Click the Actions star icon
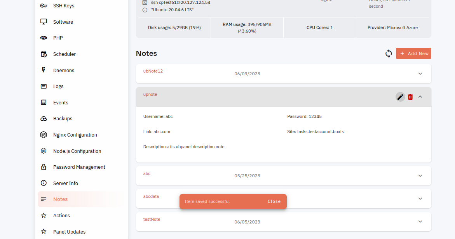 click(44, 215)
